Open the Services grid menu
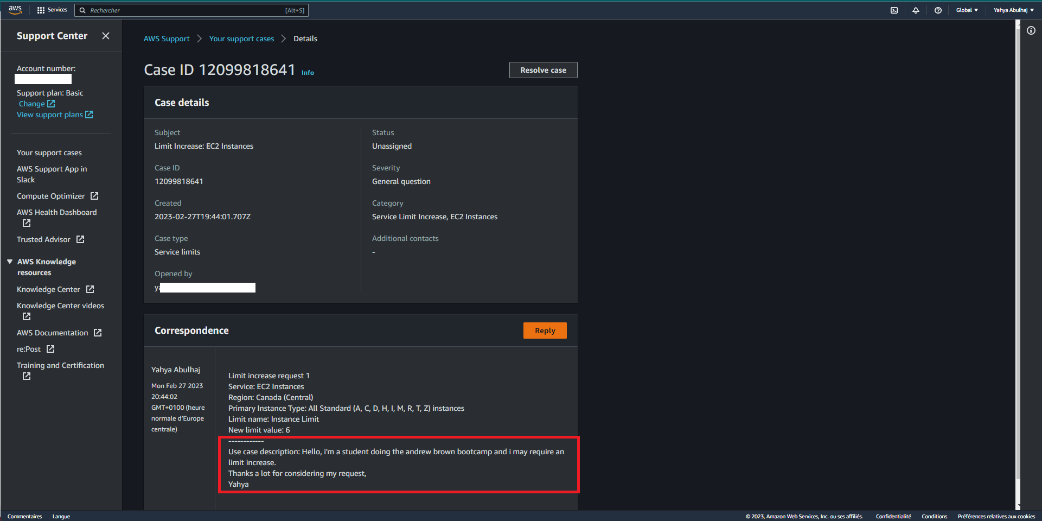 point(52,10)
